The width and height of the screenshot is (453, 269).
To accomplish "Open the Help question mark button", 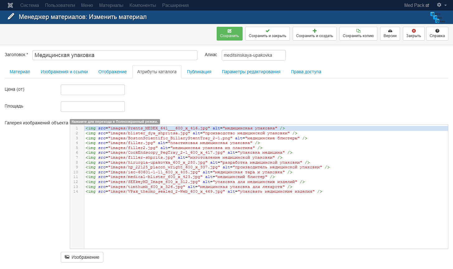I will coord(437,34).
